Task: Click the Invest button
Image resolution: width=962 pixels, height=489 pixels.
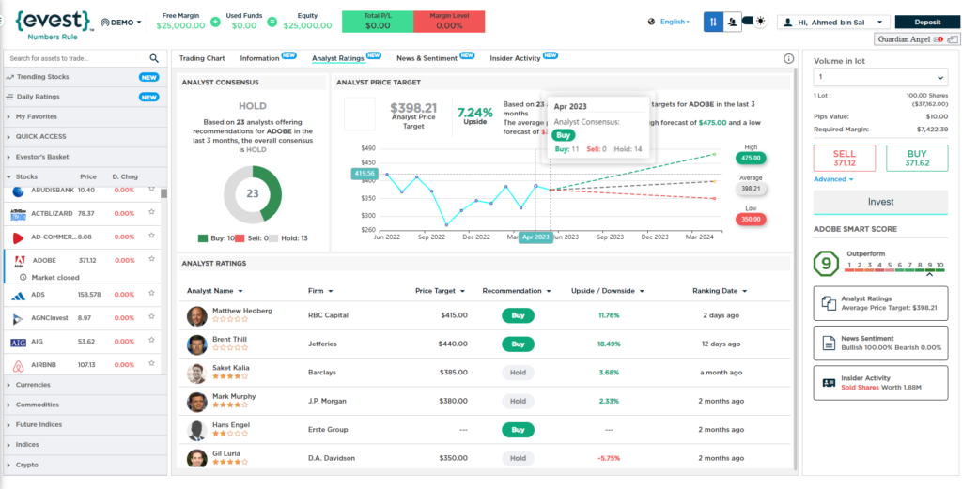Action: click(880, 202)
